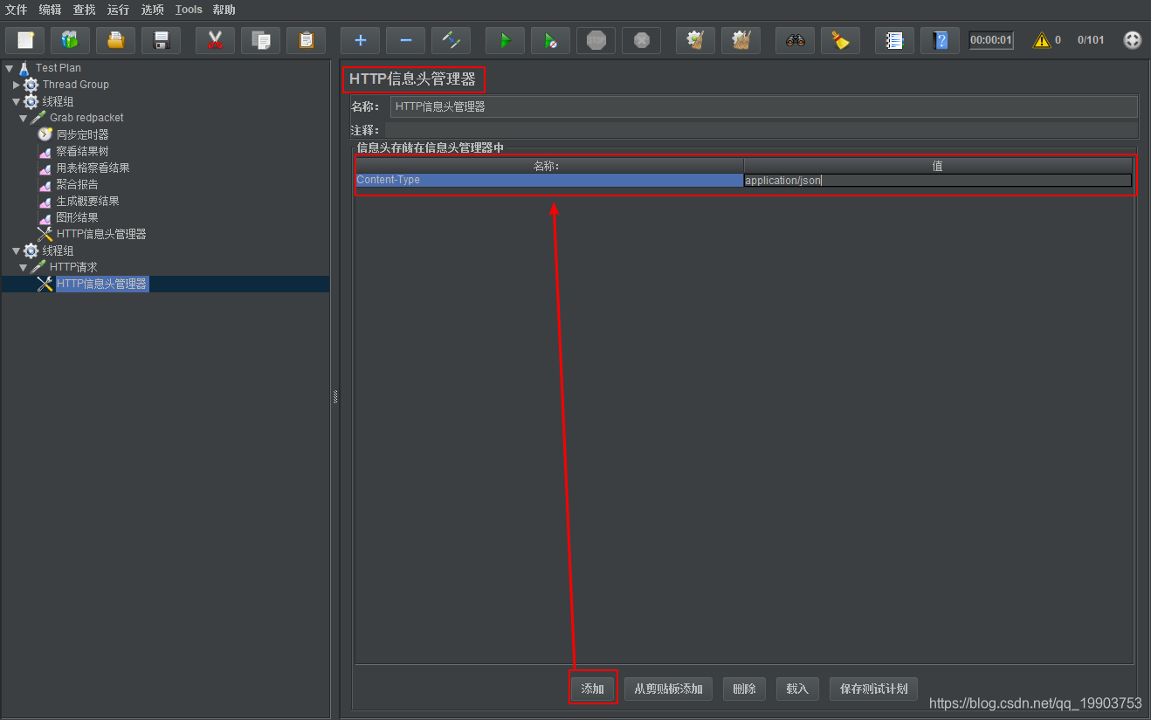
Task: Open Search with the binoculars icon
Action: [x=795, y=40]
